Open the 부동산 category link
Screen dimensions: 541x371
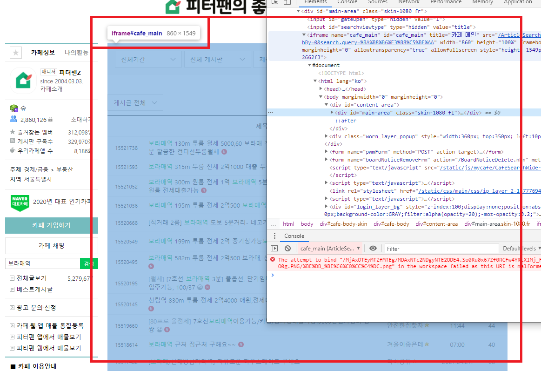click(x=65, y=170)
